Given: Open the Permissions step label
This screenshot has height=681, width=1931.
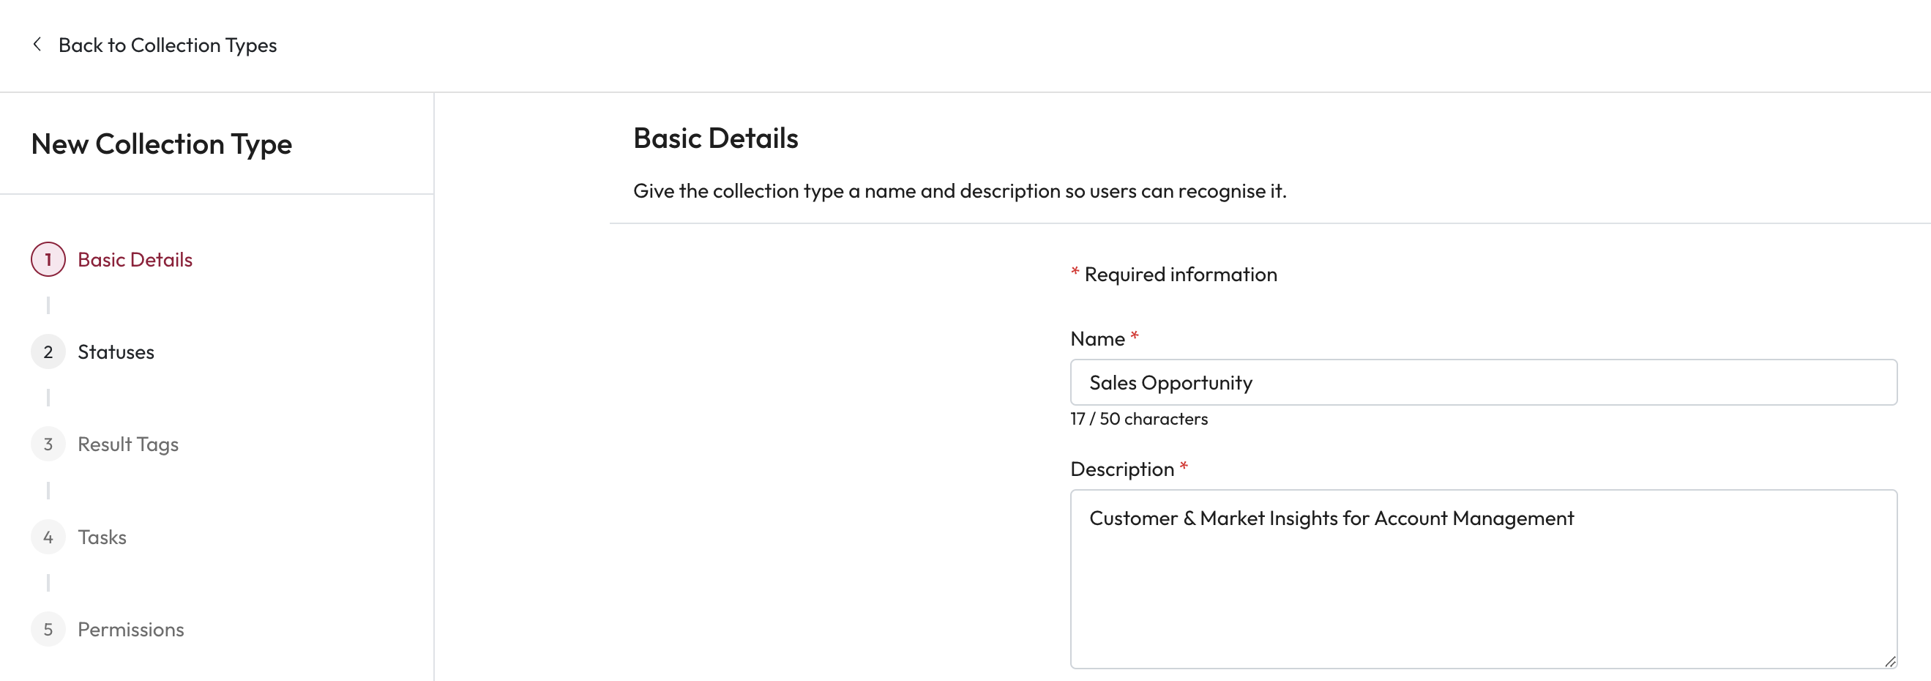Looking at the screenshot, I should coord(130,629).
